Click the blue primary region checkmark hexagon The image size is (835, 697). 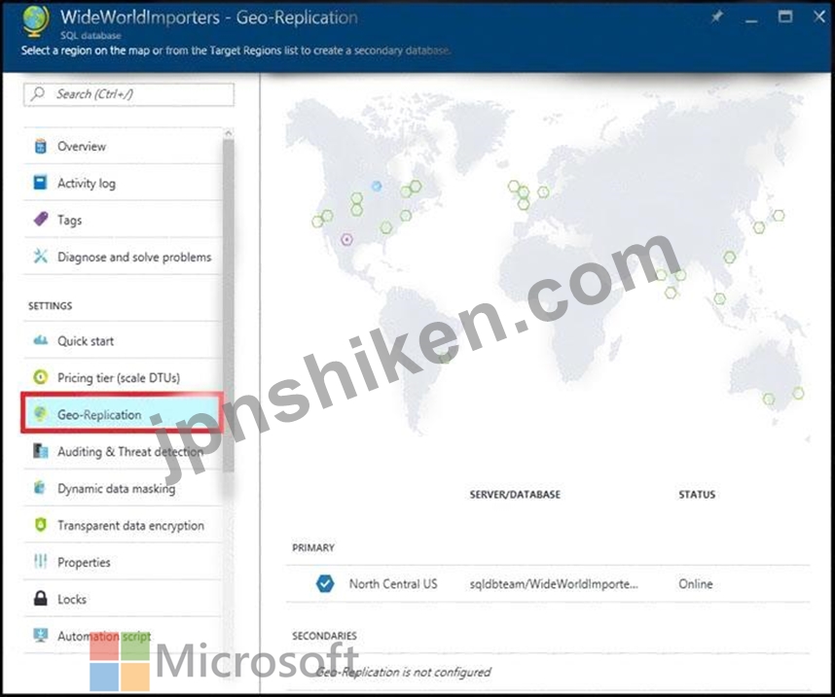(325, 583)
